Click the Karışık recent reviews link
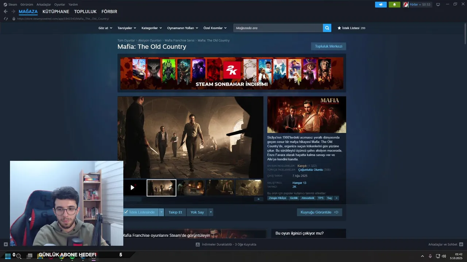 pos(302,166)
